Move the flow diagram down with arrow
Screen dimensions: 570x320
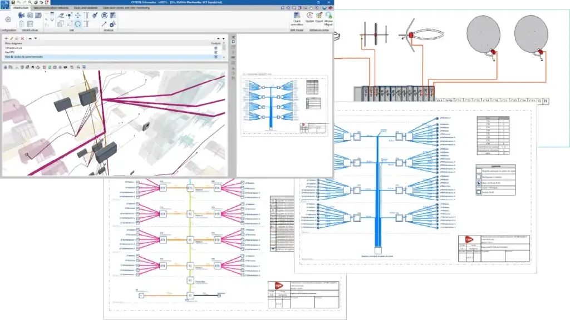(x=36, y=38)
